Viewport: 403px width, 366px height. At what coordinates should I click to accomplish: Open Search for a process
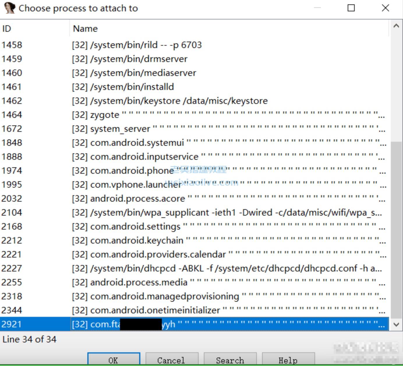pyautogui.click(x=230, y=360)
